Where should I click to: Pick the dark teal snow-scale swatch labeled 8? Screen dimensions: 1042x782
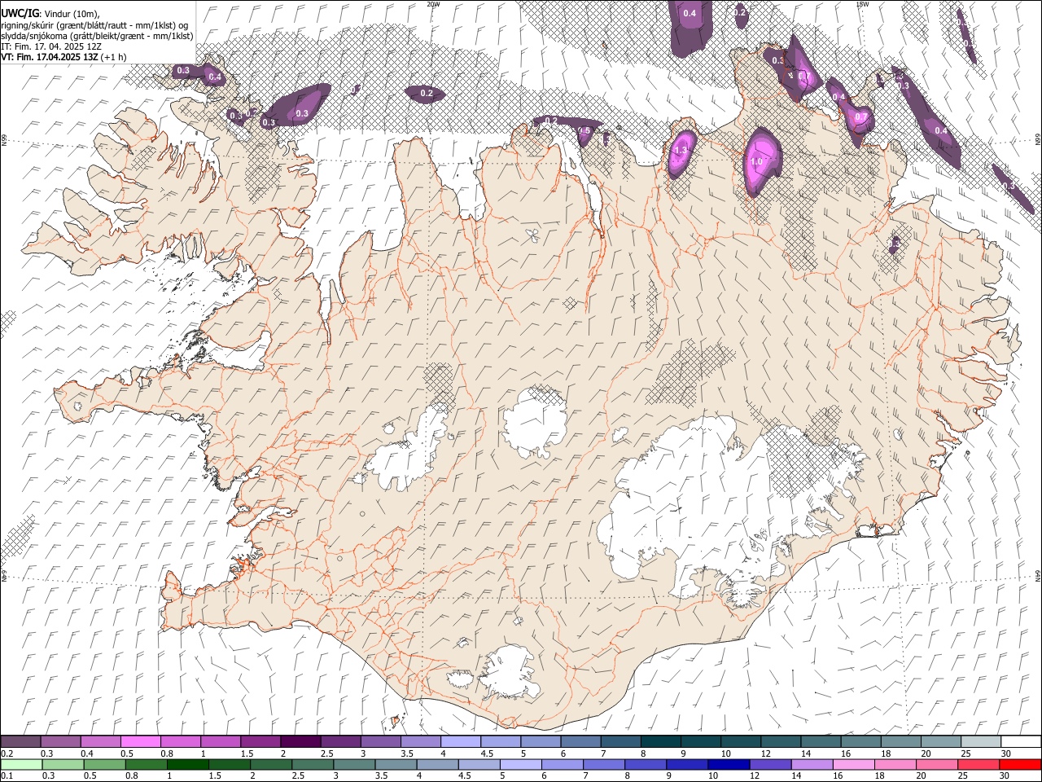[x=661, y=741]
